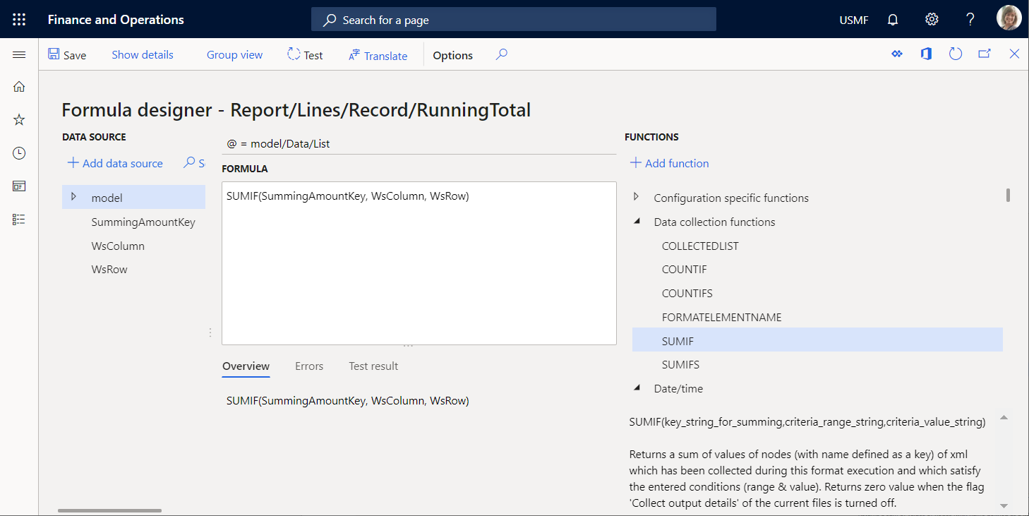The image size is (1029, 516).
Task: Open notifications bell
Action: 893,20
